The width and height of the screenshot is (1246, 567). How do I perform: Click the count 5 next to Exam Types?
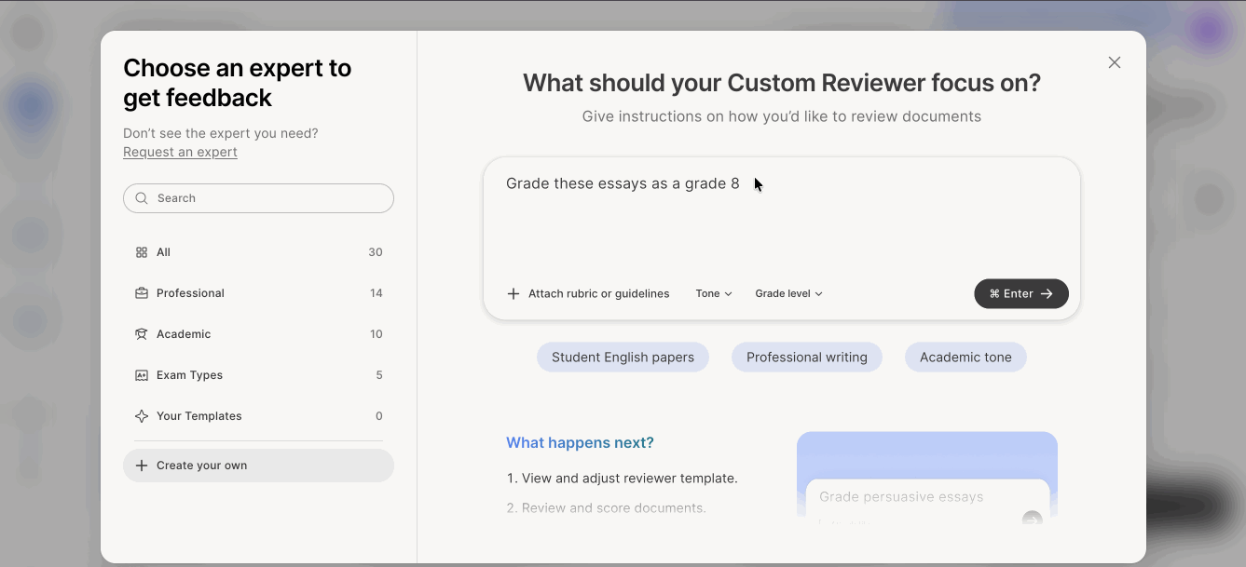click(x=379, y=375)
